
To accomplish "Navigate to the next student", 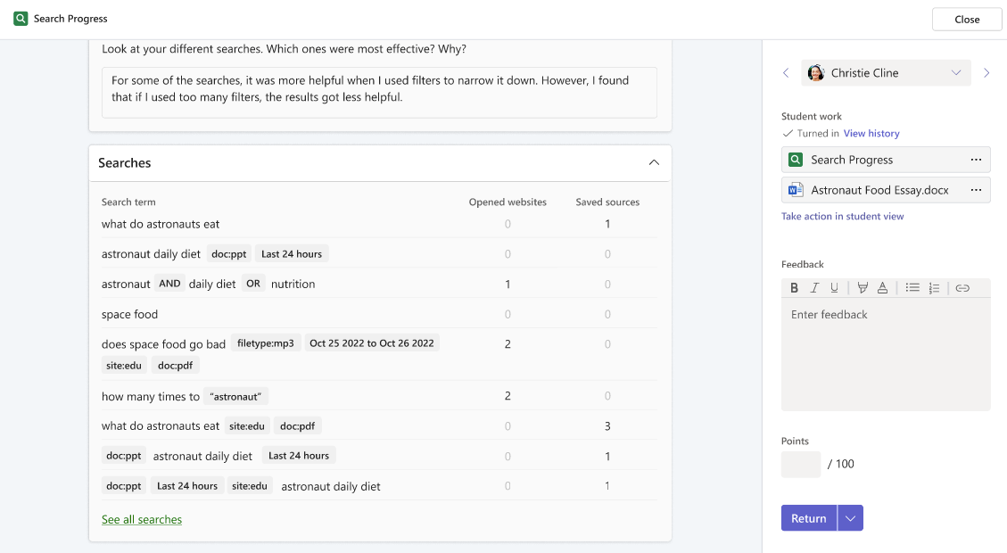I will tap(986, 72).
